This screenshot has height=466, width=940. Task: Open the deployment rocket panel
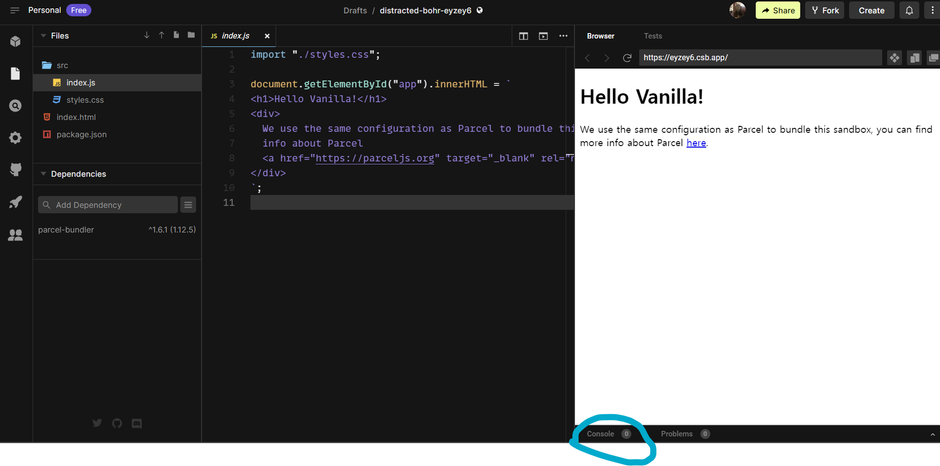point(15,202)
